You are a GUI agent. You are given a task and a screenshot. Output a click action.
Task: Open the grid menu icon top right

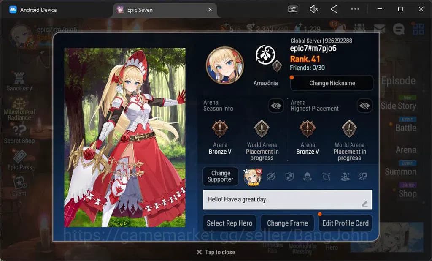[418, 29]
